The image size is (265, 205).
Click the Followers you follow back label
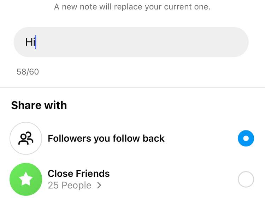106,138
